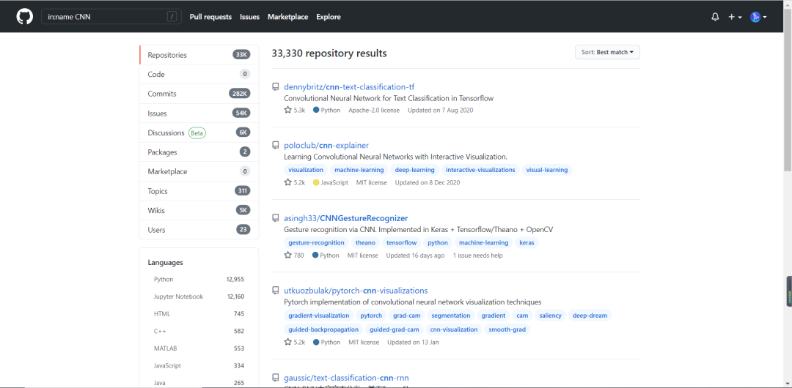Open the user avatar menu
This screenshot has width=792, height=388.
[758, 17]
